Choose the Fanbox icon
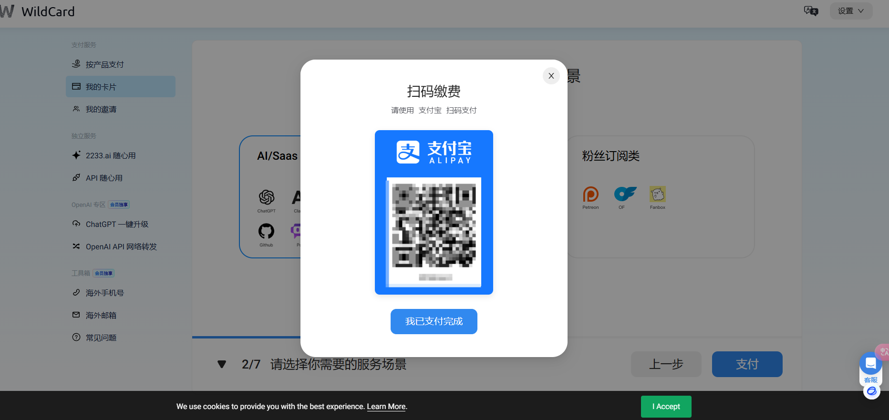889x420 pixels. click(658, 194)
